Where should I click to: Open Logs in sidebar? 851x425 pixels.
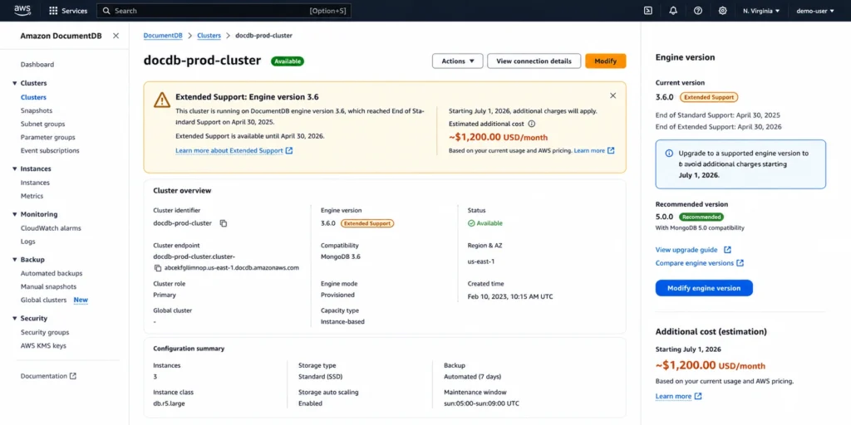pyautogui.click(x=27, y=242)
